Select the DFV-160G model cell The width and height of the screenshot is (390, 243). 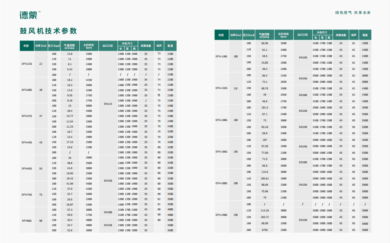221,120
